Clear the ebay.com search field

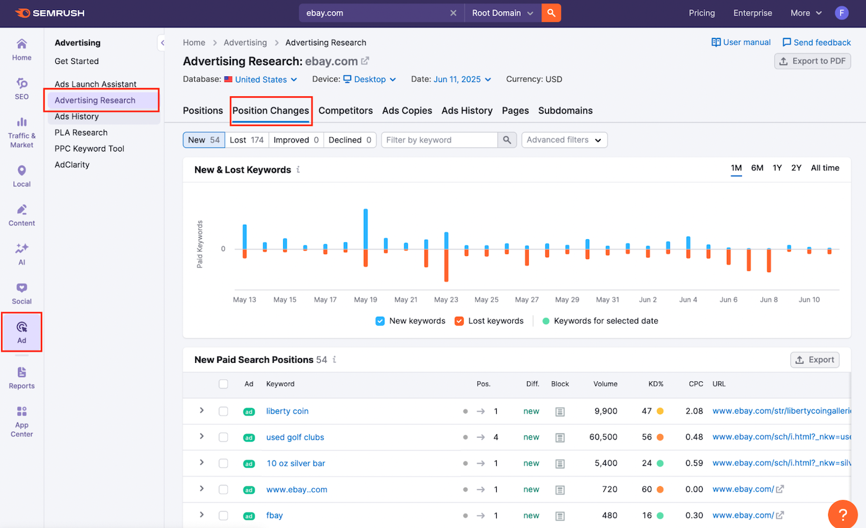[x=453, y=13]
